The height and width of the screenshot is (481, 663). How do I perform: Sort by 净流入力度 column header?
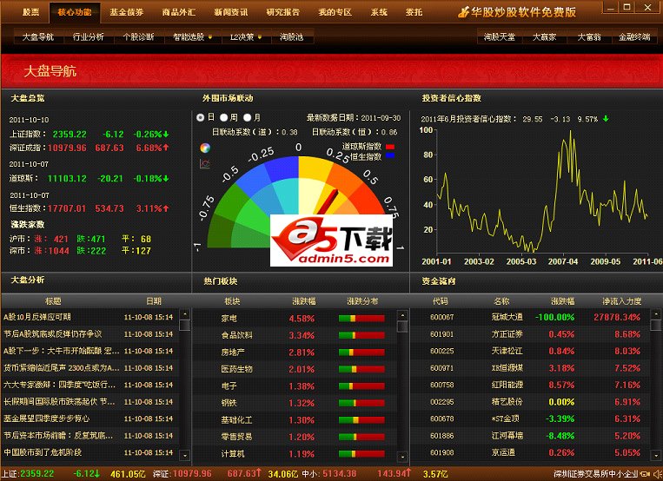[621, 301]
